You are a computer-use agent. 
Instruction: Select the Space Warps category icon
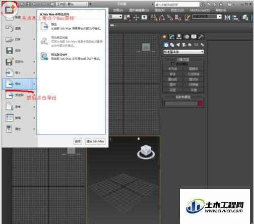[x=196, y=45]
